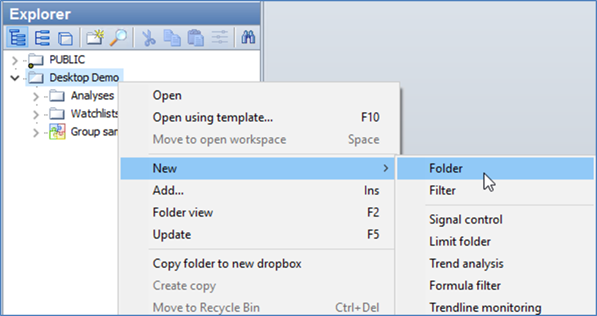Choose Copy folder to new dropbox
597x316 pixels.
pyautogui.click(x=227, y=263)
